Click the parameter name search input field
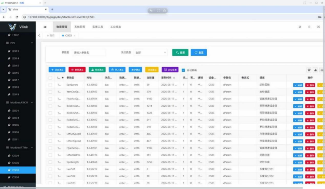 (89, 53)
